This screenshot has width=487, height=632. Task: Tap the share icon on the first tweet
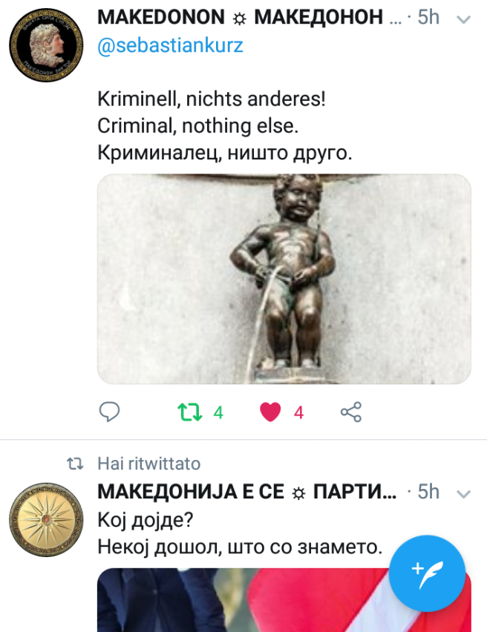351,412
